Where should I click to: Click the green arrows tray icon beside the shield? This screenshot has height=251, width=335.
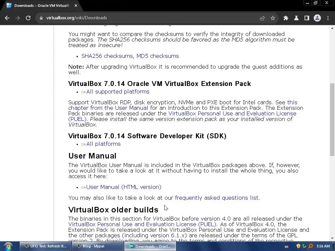305,246
